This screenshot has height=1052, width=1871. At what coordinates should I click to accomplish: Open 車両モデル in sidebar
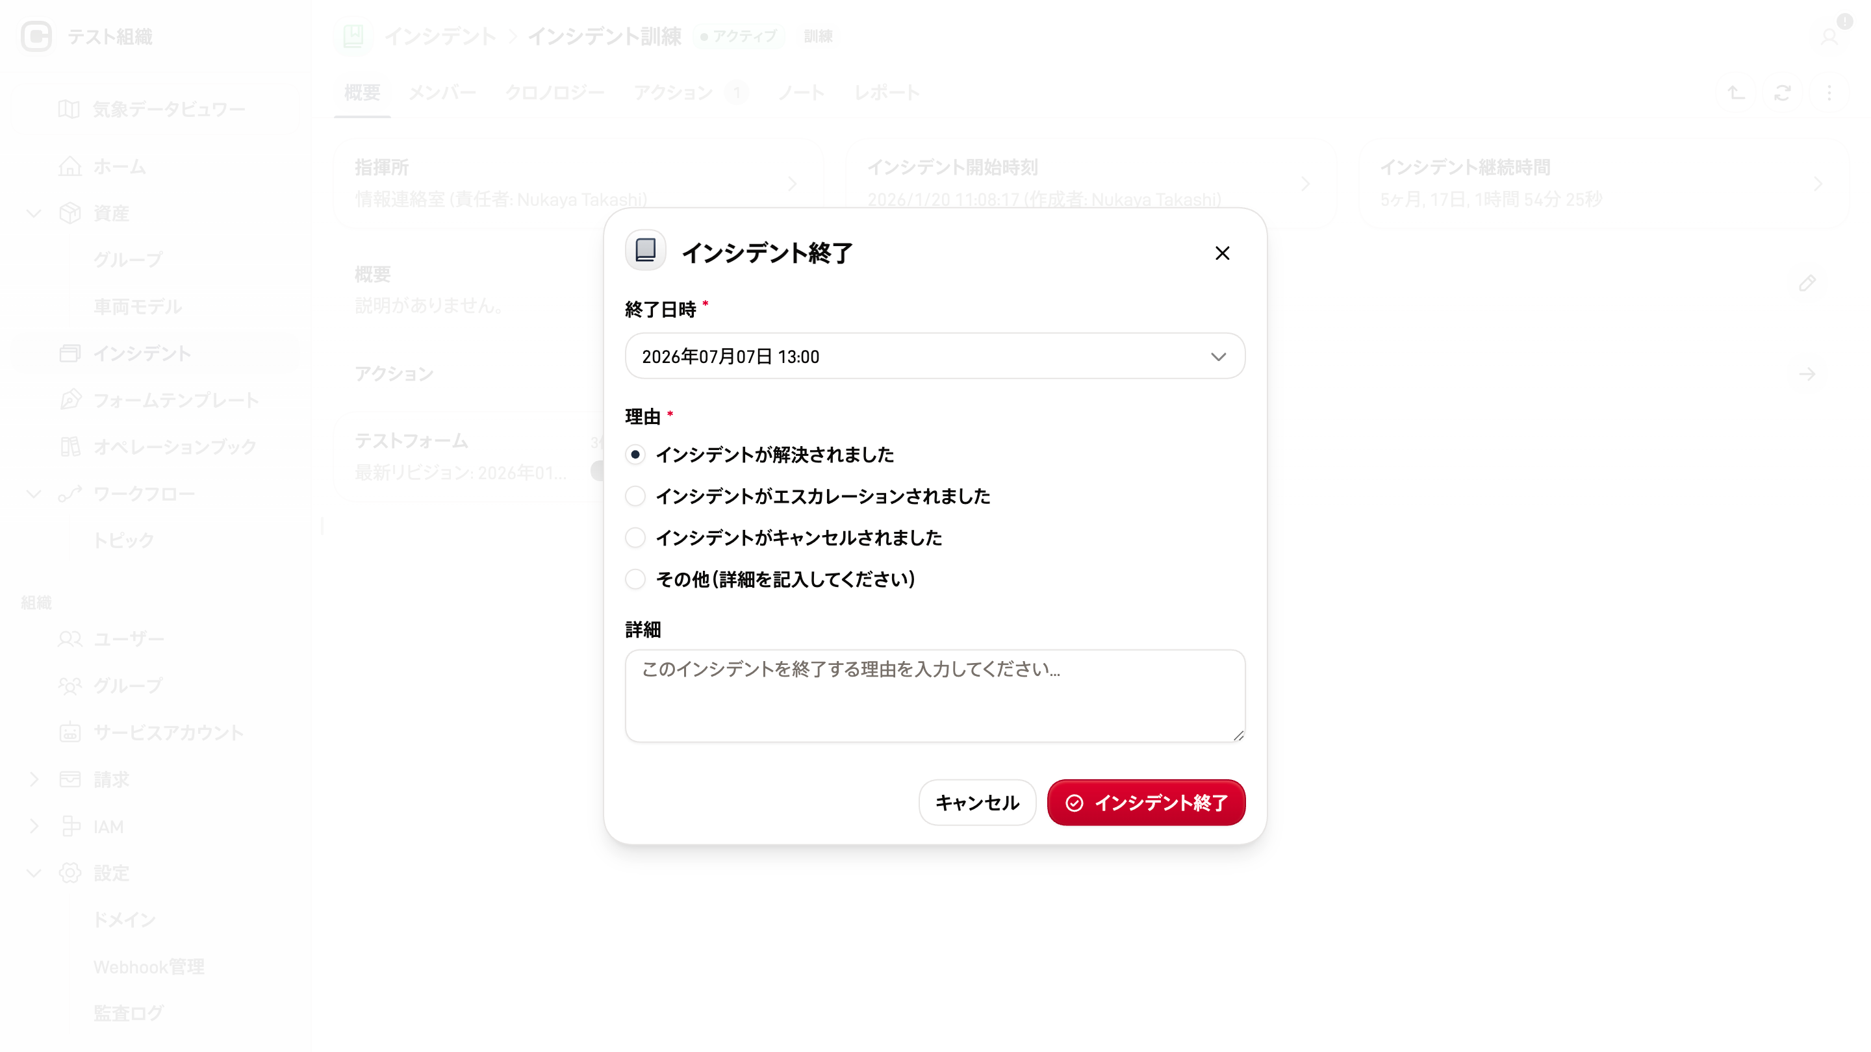coord(138,307)
